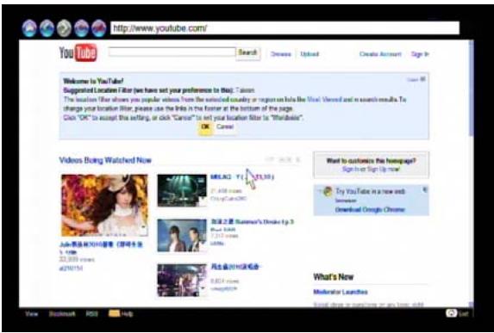Click the List label in the bottom bar

tap(464, 313)
